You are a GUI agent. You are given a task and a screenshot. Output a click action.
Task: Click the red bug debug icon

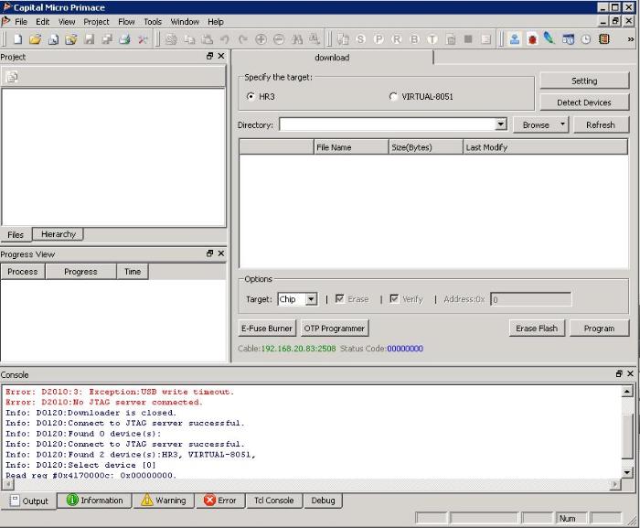(532, 39)
